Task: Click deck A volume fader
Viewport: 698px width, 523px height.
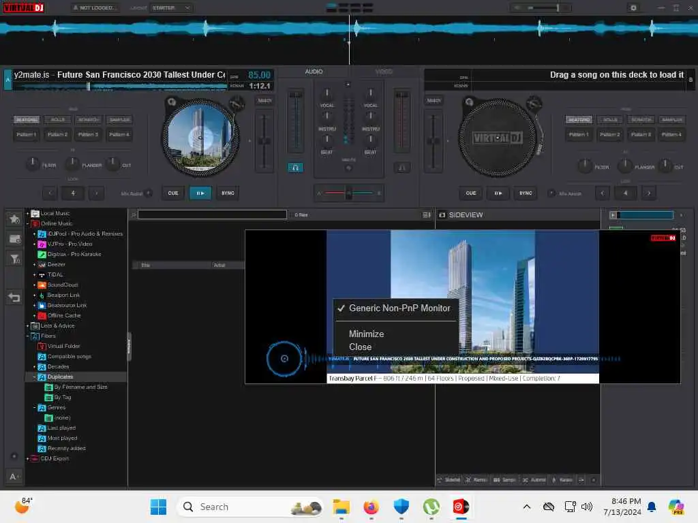Action: click(296, 121)
